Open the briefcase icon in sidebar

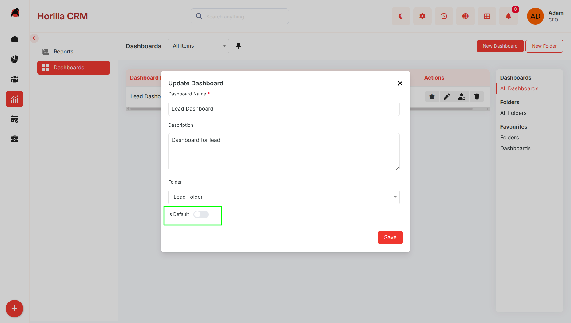14,139
